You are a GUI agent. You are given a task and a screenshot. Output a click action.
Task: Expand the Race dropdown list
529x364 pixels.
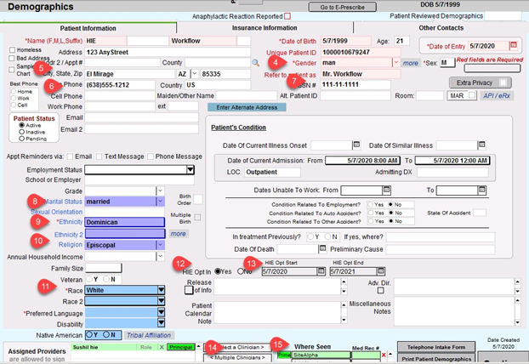click(x=160, y=289)
